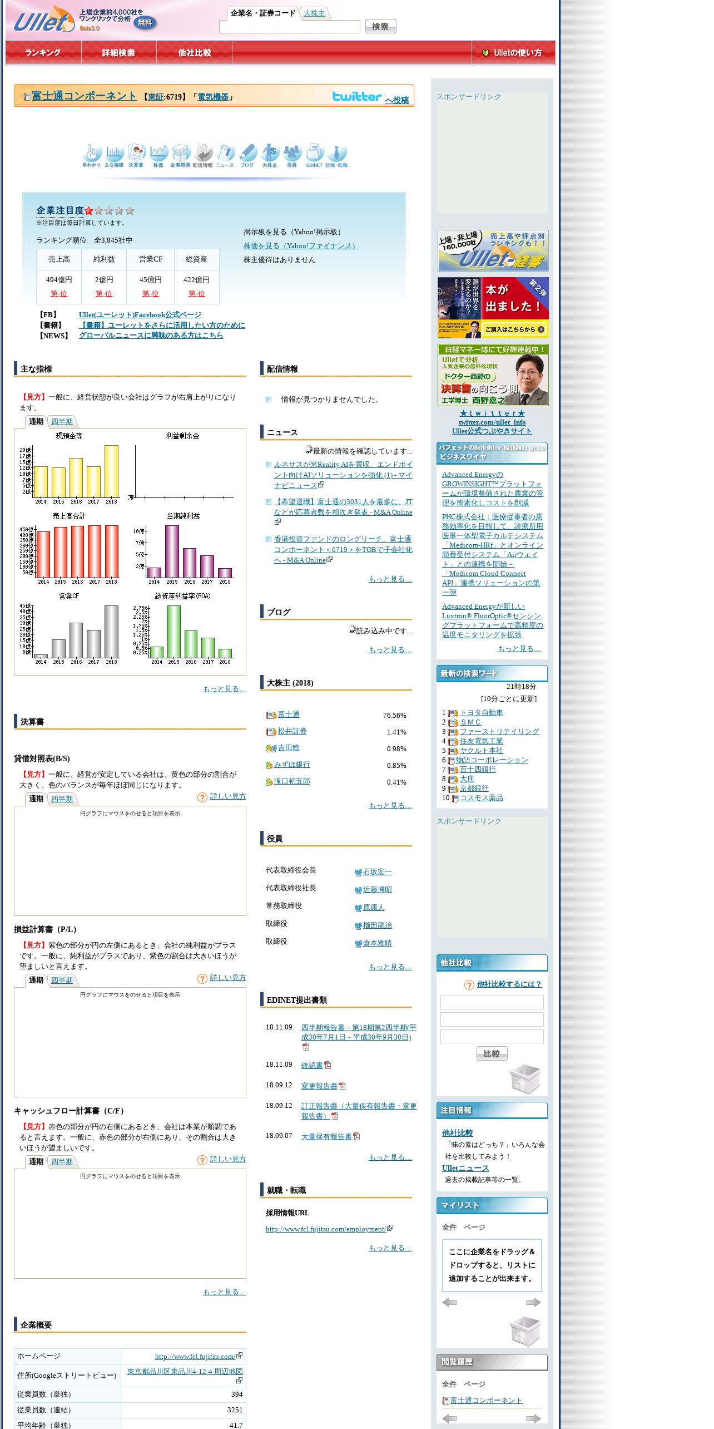714x1429 pixels.
Task: Open the ニュース newspaper icon
Action: click(x=225, y=155)
